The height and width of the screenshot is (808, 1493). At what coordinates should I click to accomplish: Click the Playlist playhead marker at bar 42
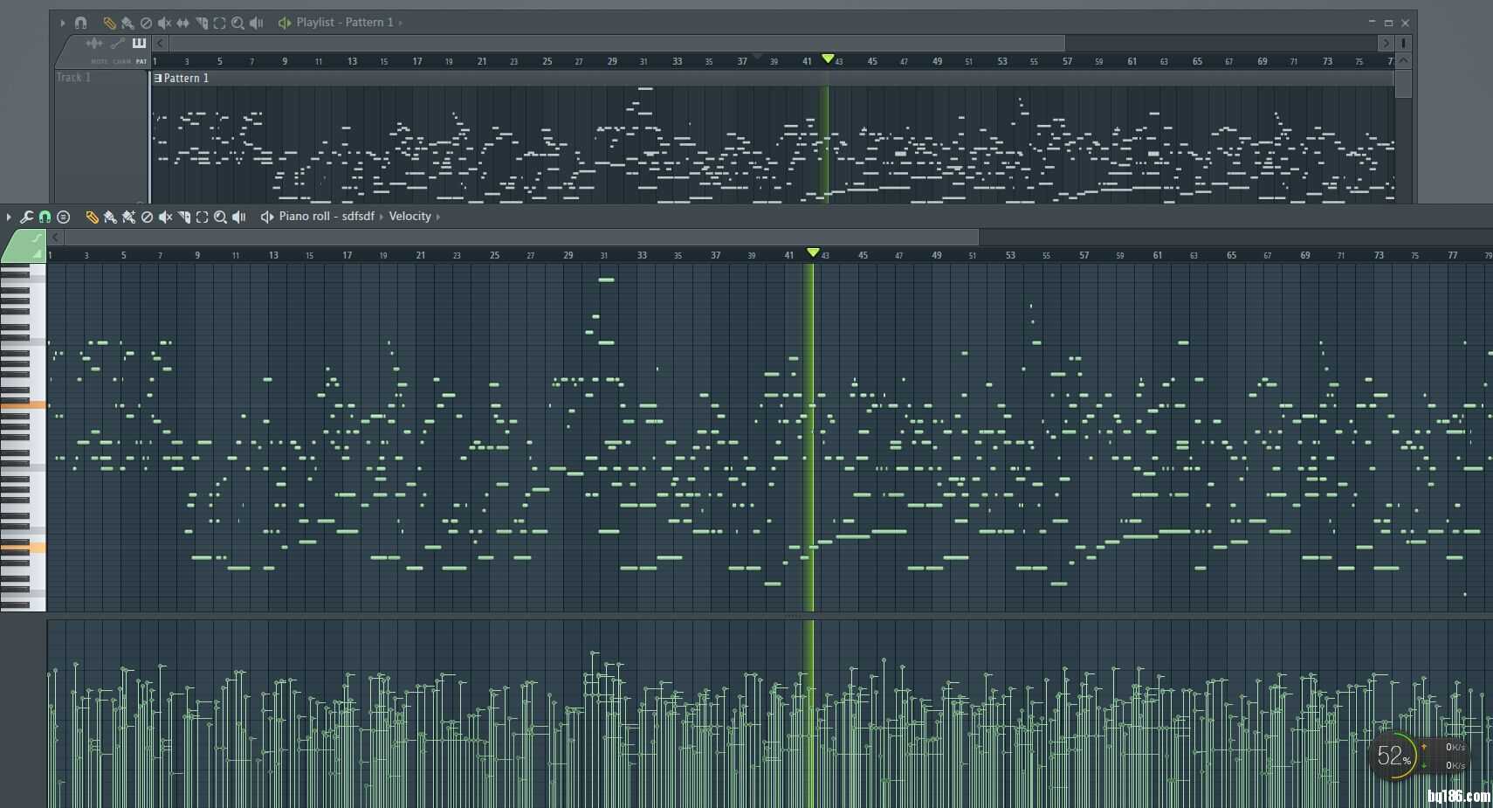(828, 59)
